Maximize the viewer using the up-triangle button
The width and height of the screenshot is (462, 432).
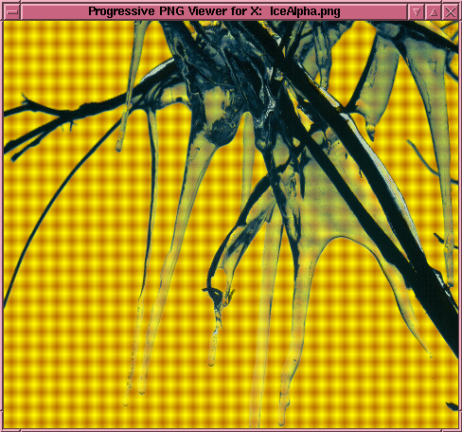(434, 12)
